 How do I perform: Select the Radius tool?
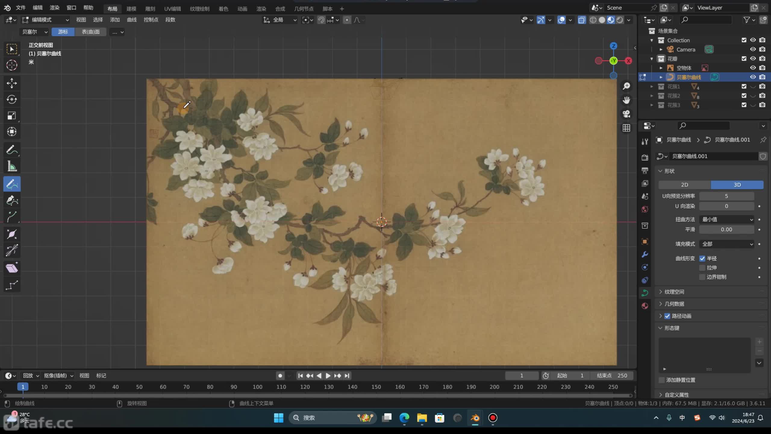tap(12, 234)
